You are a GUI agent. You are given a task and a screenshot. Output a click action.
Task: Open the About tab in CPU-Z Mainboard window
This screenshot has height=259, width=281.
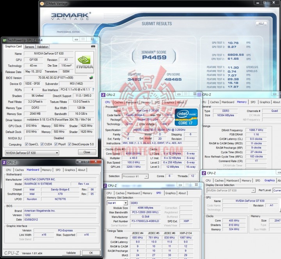82,170
